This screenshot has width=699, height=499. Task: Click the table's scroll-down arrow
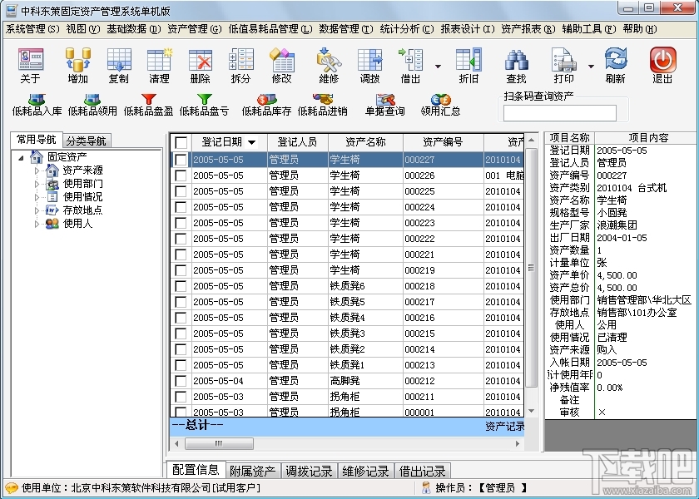[x=531, y=411]
